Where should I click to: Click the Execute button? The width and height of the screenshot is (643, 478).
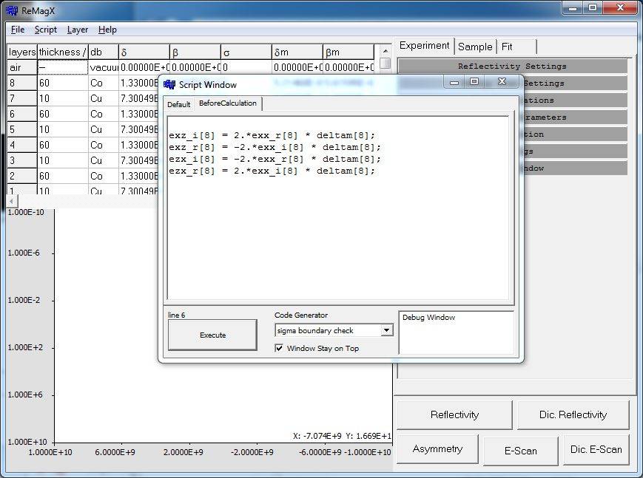212,335
